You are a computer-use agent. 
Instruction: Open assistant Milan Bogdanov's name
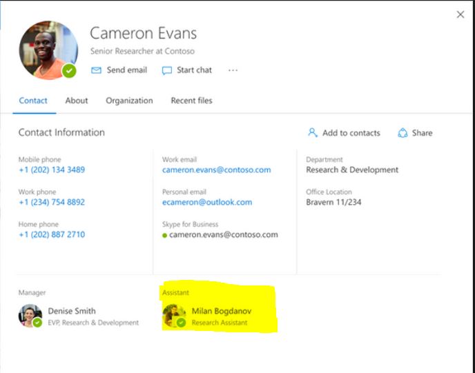tap(222, 311)
